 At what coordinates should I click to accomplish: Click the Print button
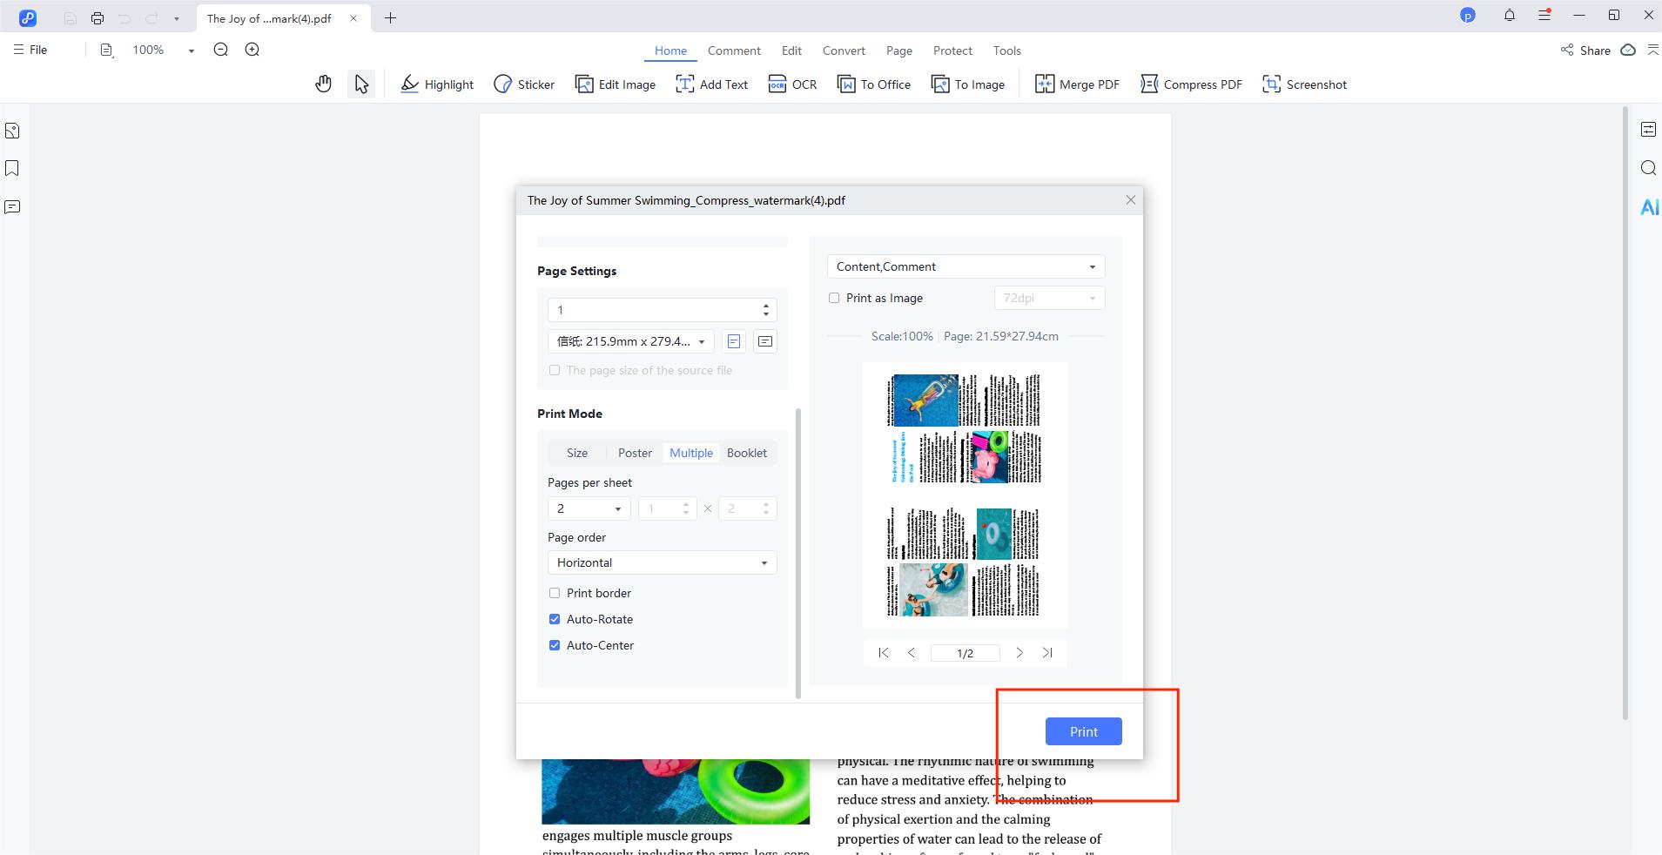pos(1083,731)
